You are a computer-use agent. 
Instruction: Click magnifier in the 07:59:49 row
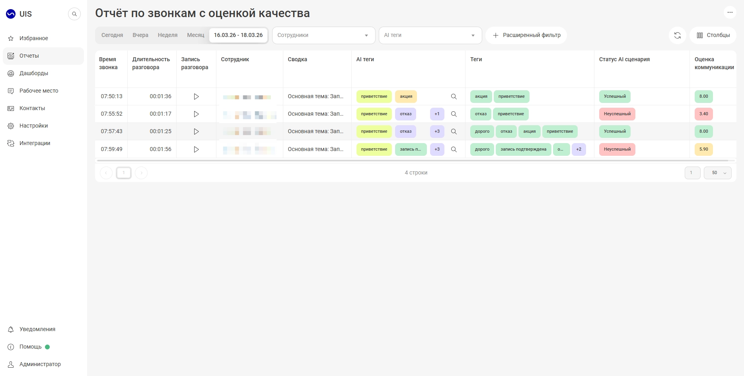[454, 149]
